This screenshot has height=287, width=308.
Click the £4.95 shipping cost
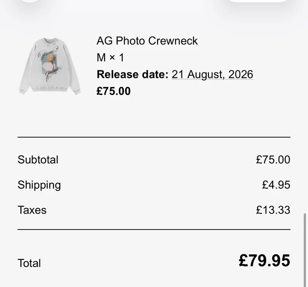click(276, 185)
